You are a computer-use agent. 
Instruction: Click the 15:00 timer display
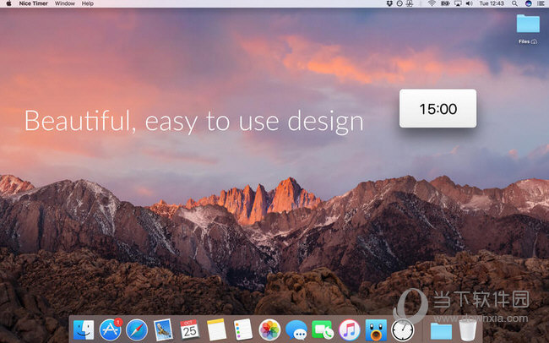click(438, 109)
